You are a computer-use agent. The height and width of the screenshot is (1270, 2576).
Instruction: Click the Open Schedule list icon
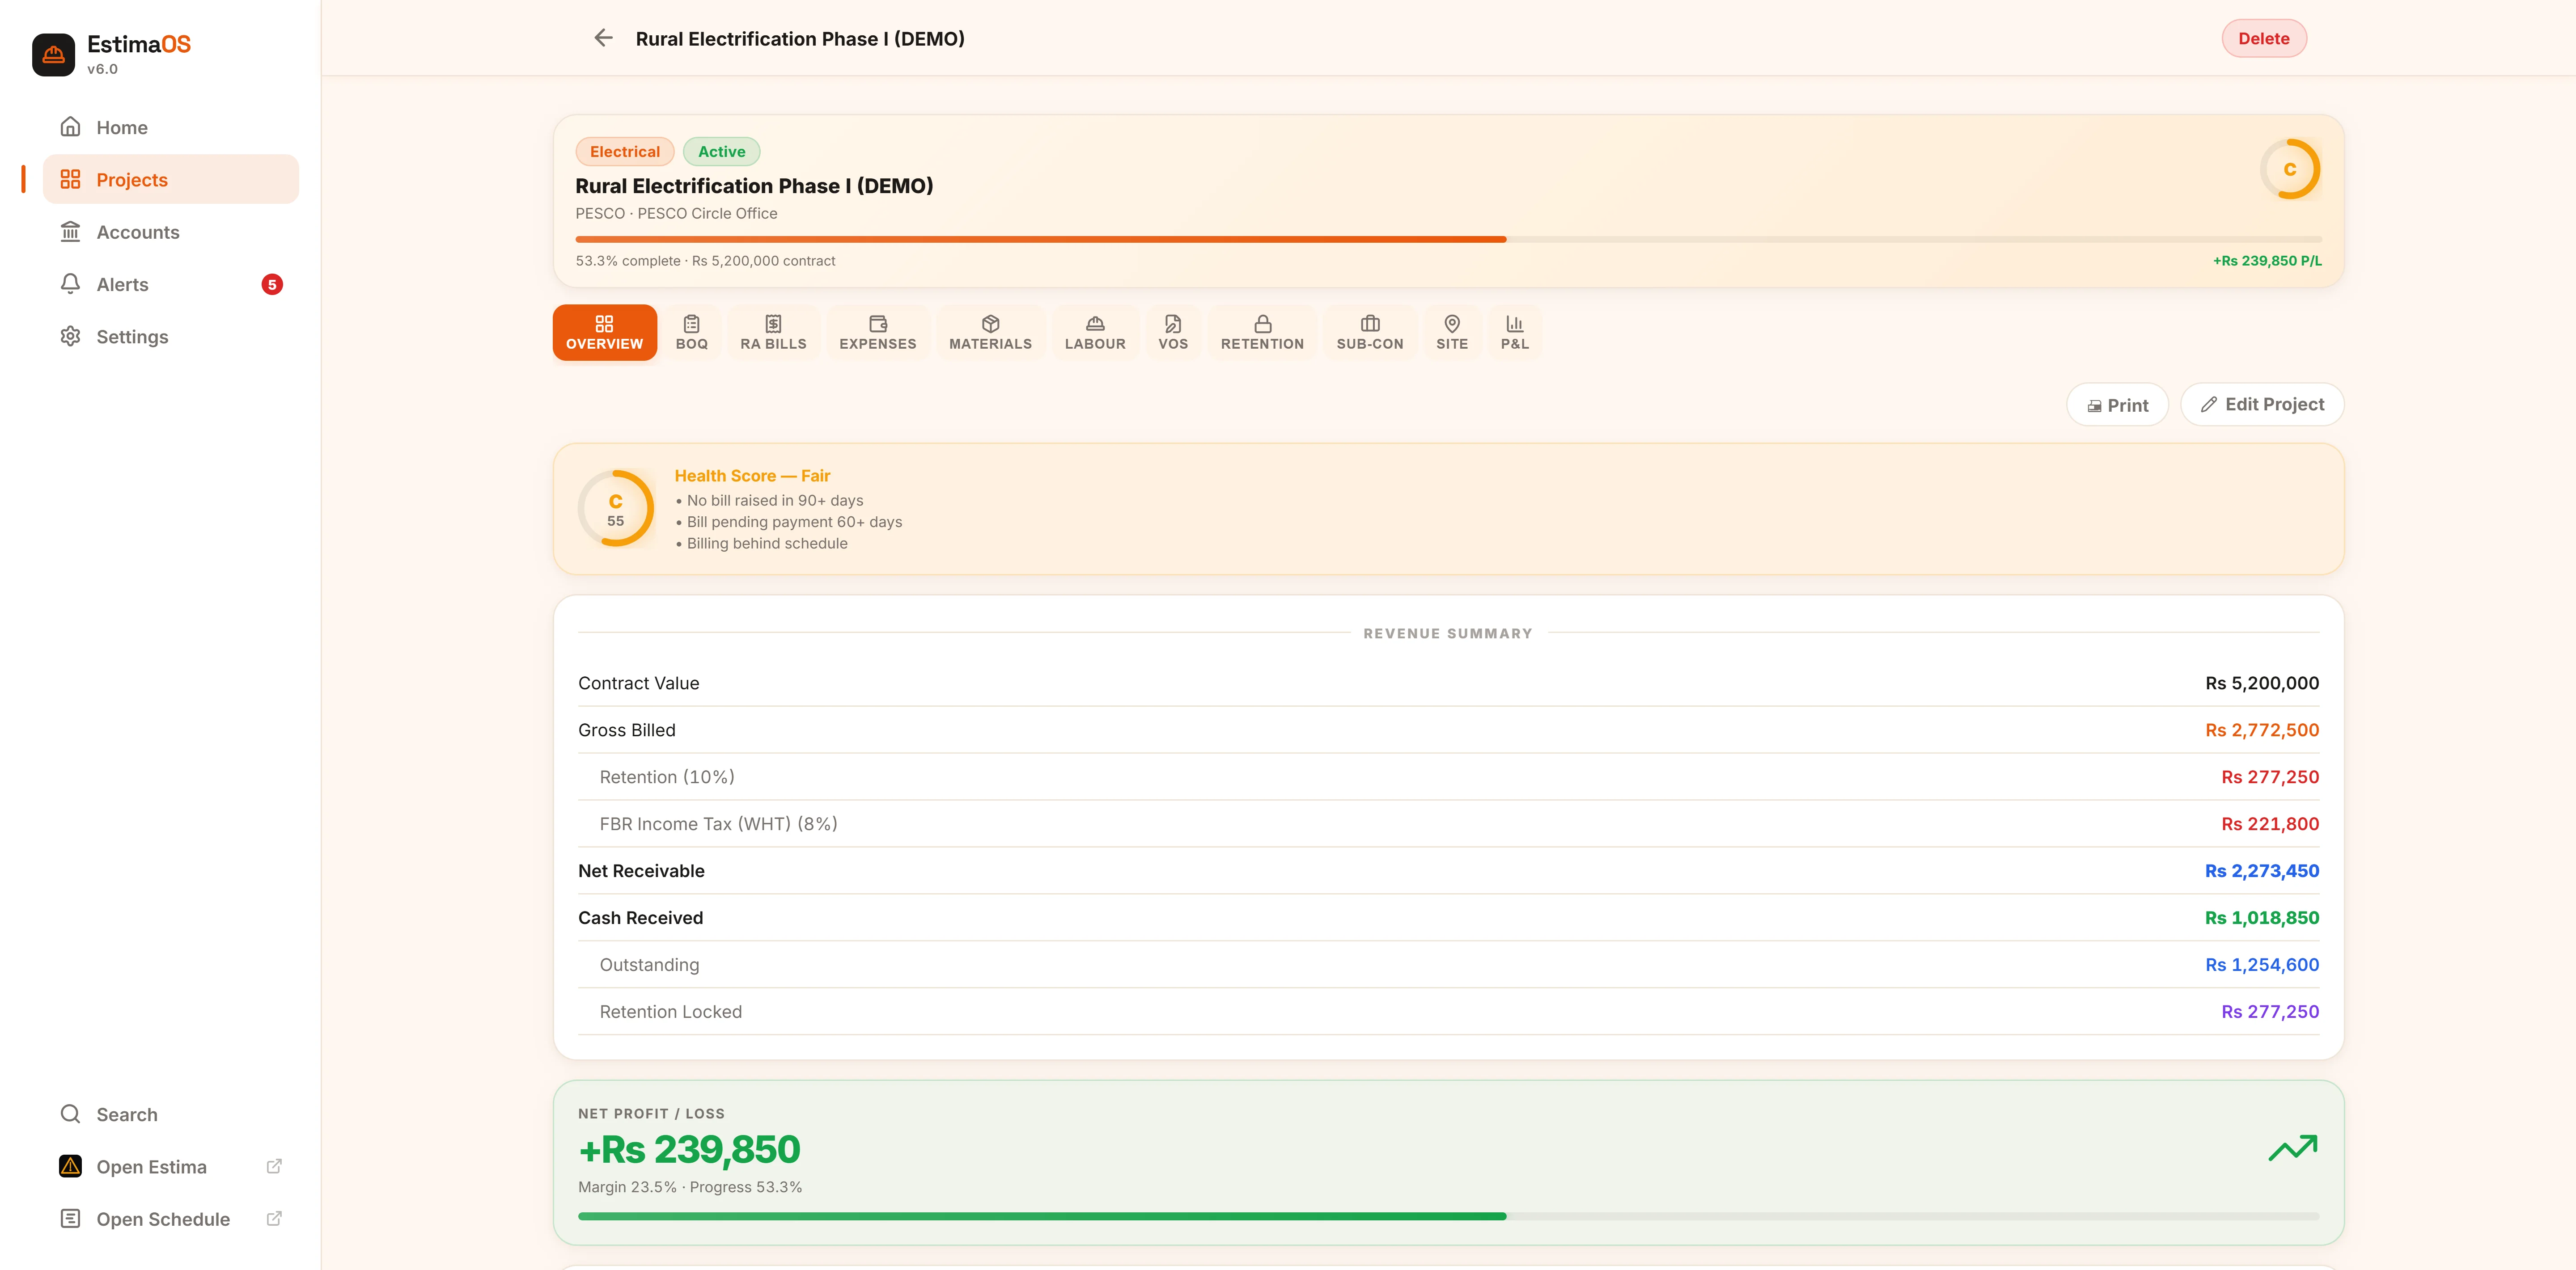[70, 1218]
